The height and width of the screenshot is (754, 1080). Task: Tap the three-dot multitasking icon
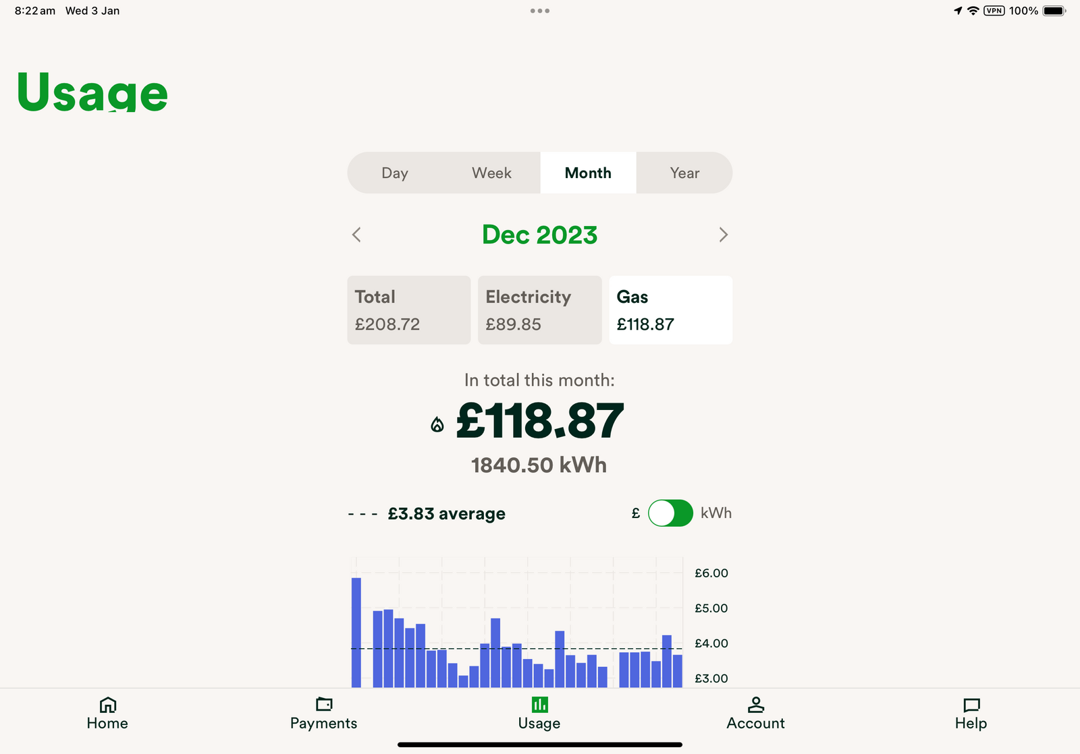pyautogui.click(x=539, y=11)
